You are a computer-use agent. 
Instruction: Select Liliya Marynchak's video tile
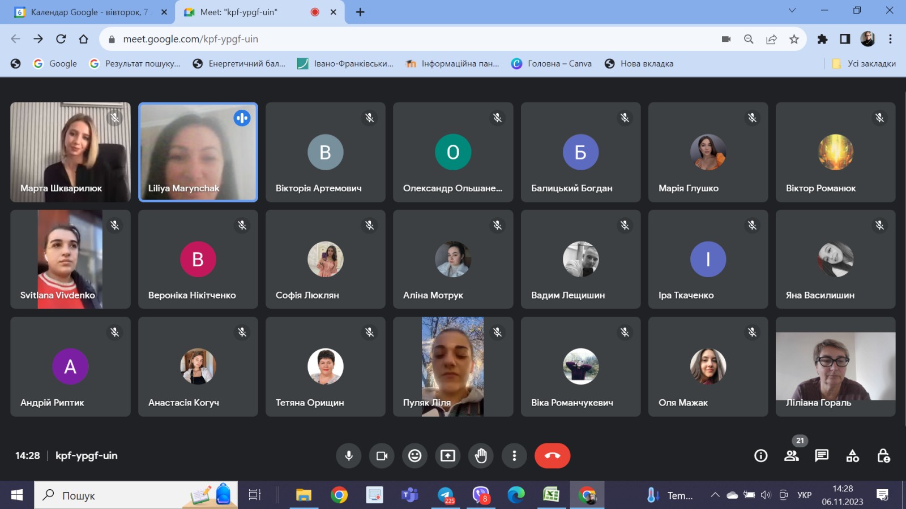click(198, 152)
